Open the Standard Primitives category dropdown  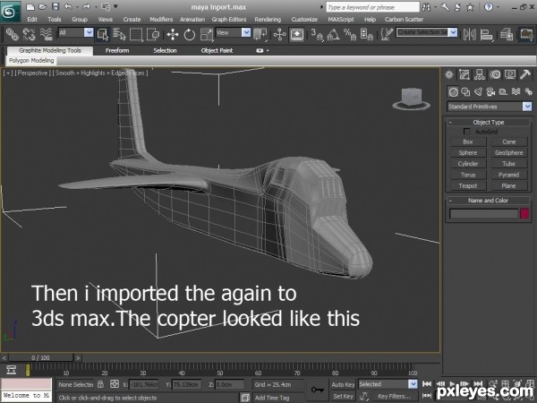[527, 107]
